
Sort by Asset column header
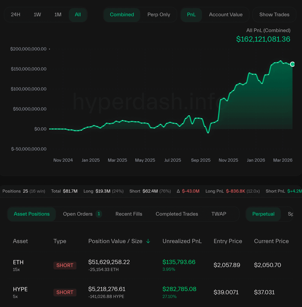[20, 241]
